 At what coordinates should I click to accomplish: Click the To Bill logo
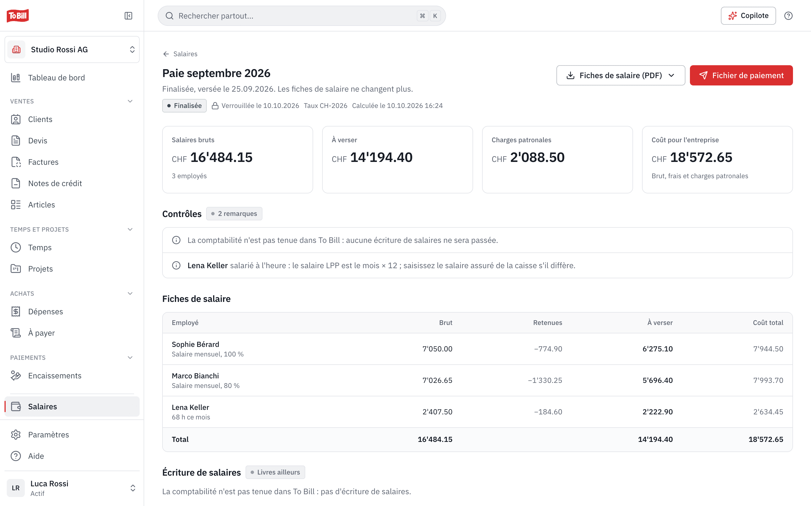[x=18, y=15]
